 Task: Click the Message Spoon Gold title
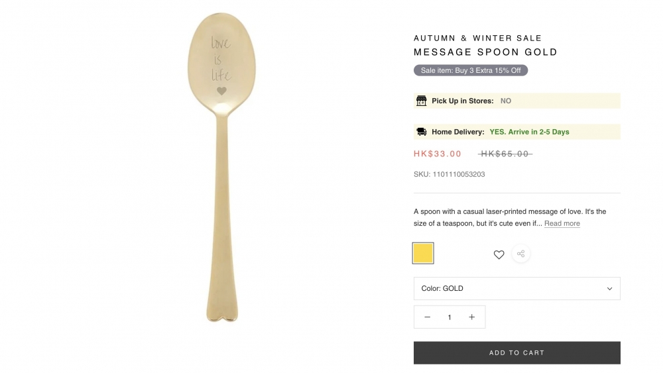(x=485, y=52)
